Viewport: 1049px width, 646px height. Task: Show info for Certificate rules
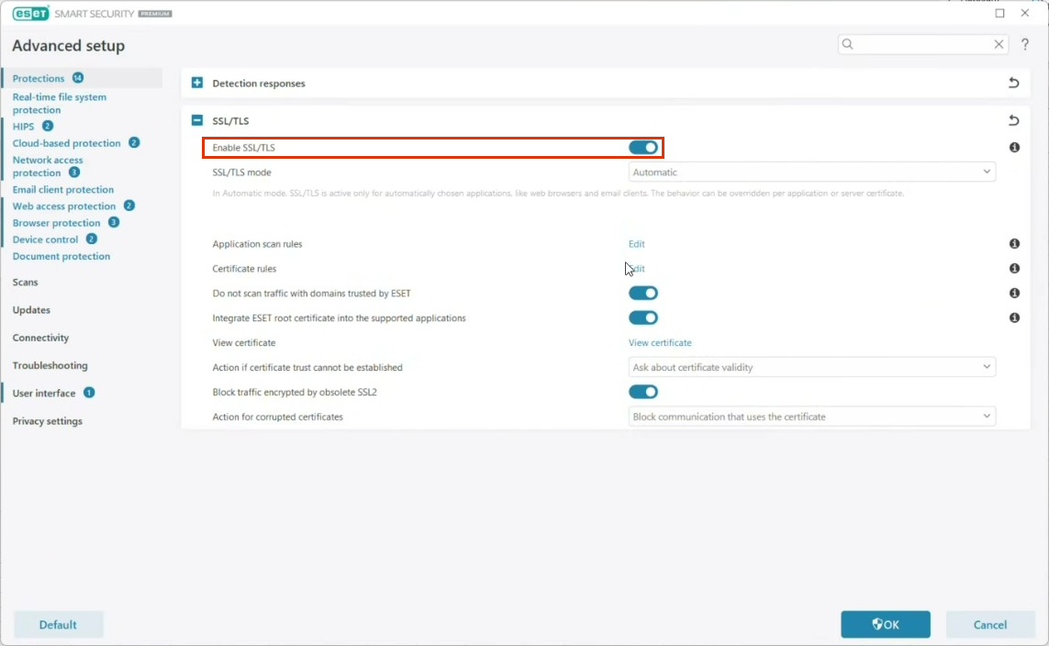1014,268
